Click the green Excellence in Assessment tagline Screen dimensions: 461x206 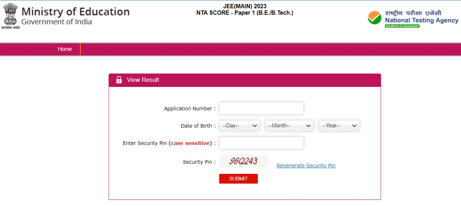coord(402,26)
